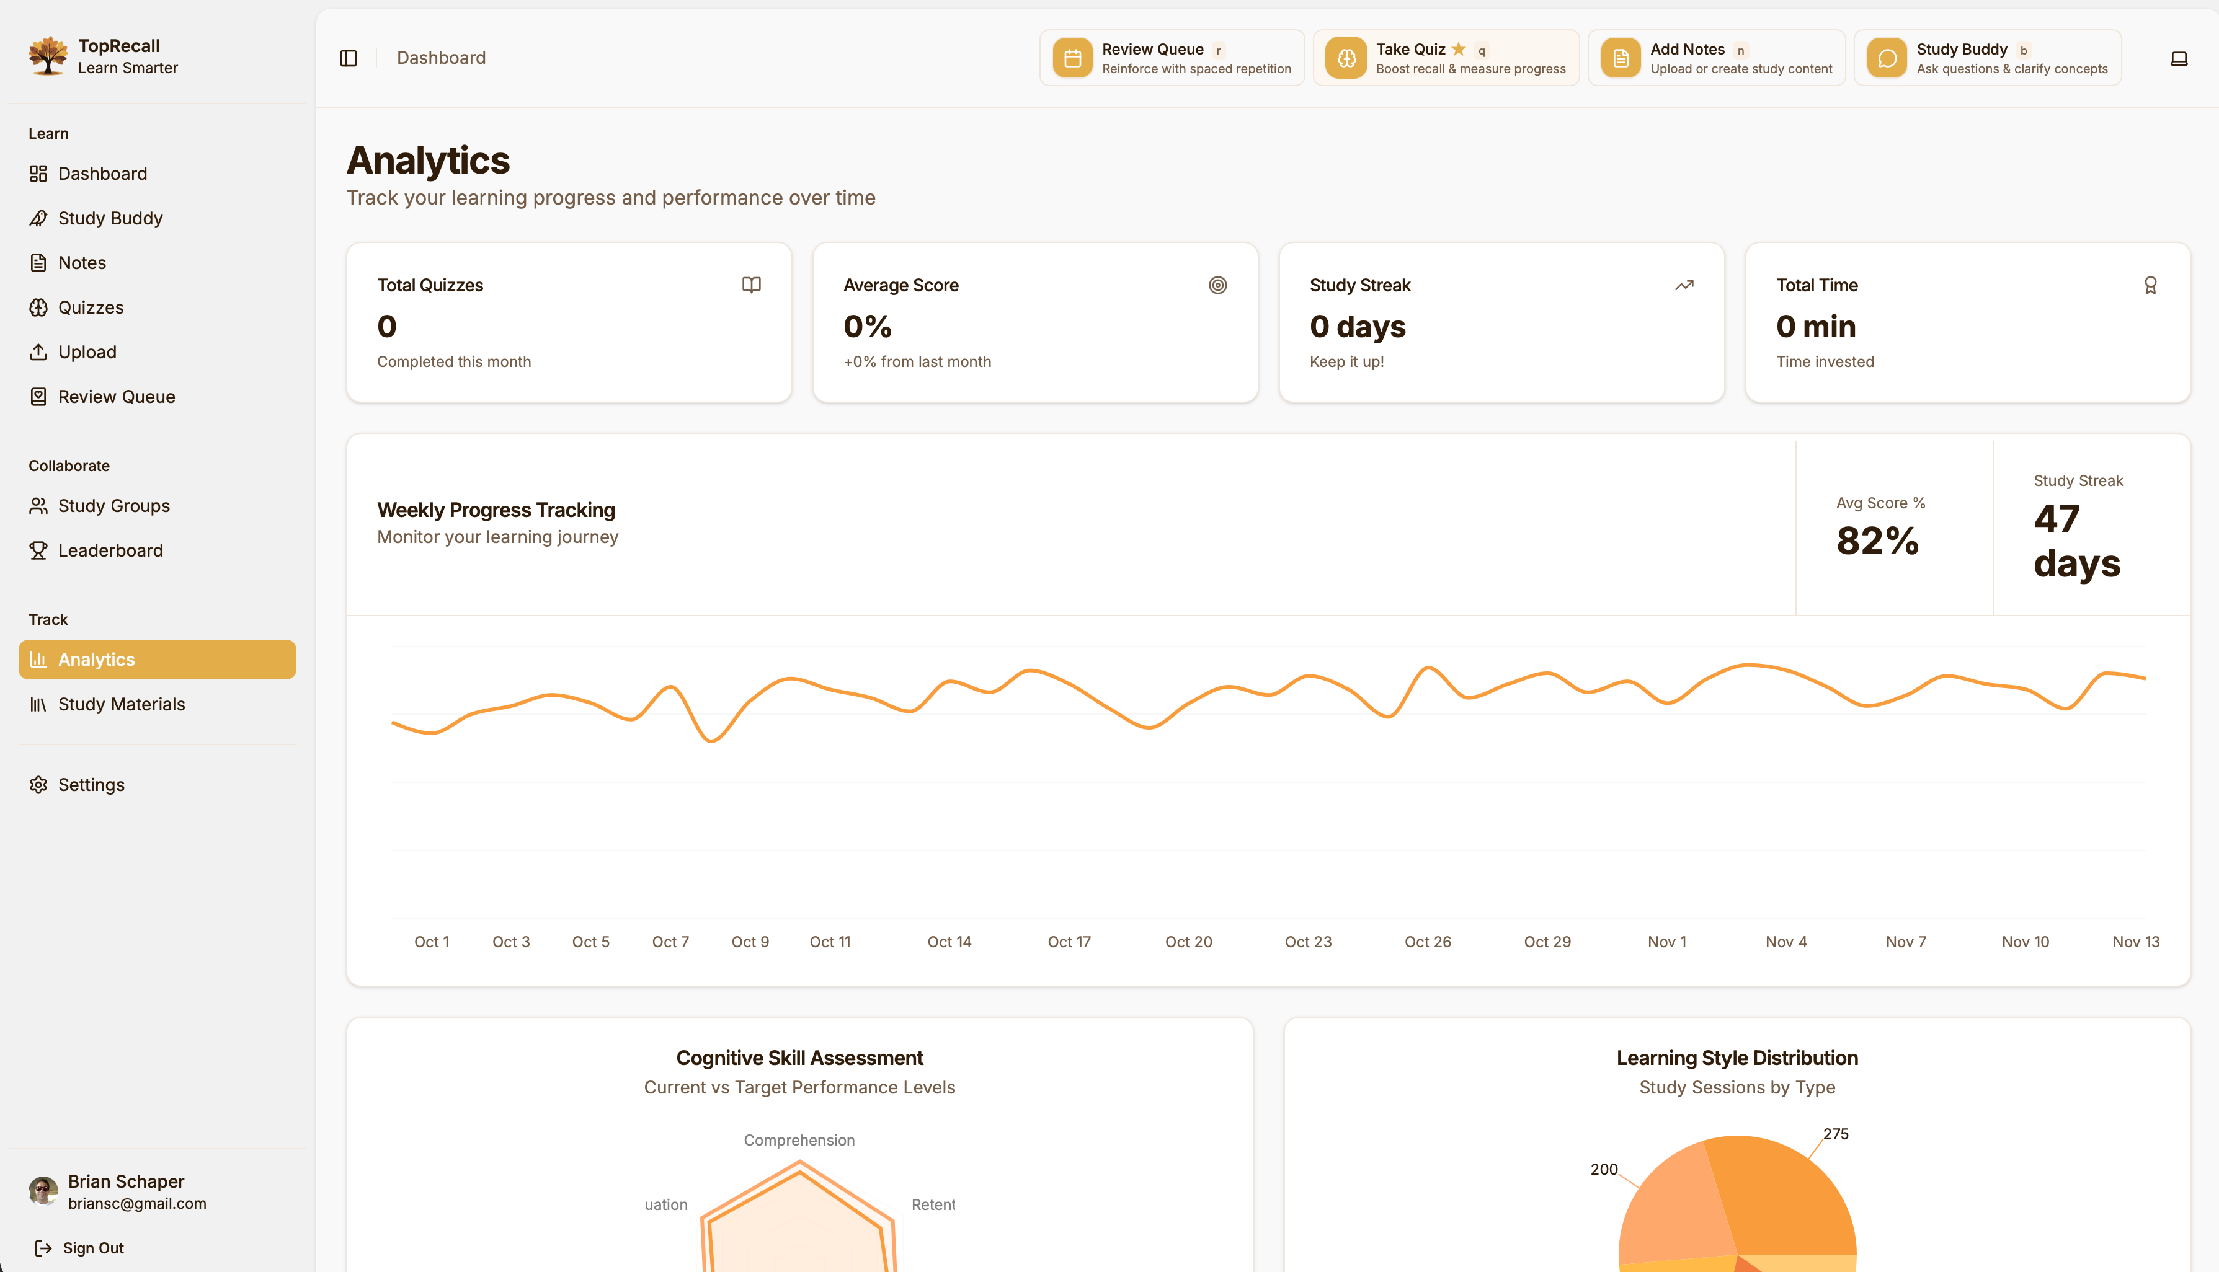Click the Leaderboard trophy icon

coord(38,549)
